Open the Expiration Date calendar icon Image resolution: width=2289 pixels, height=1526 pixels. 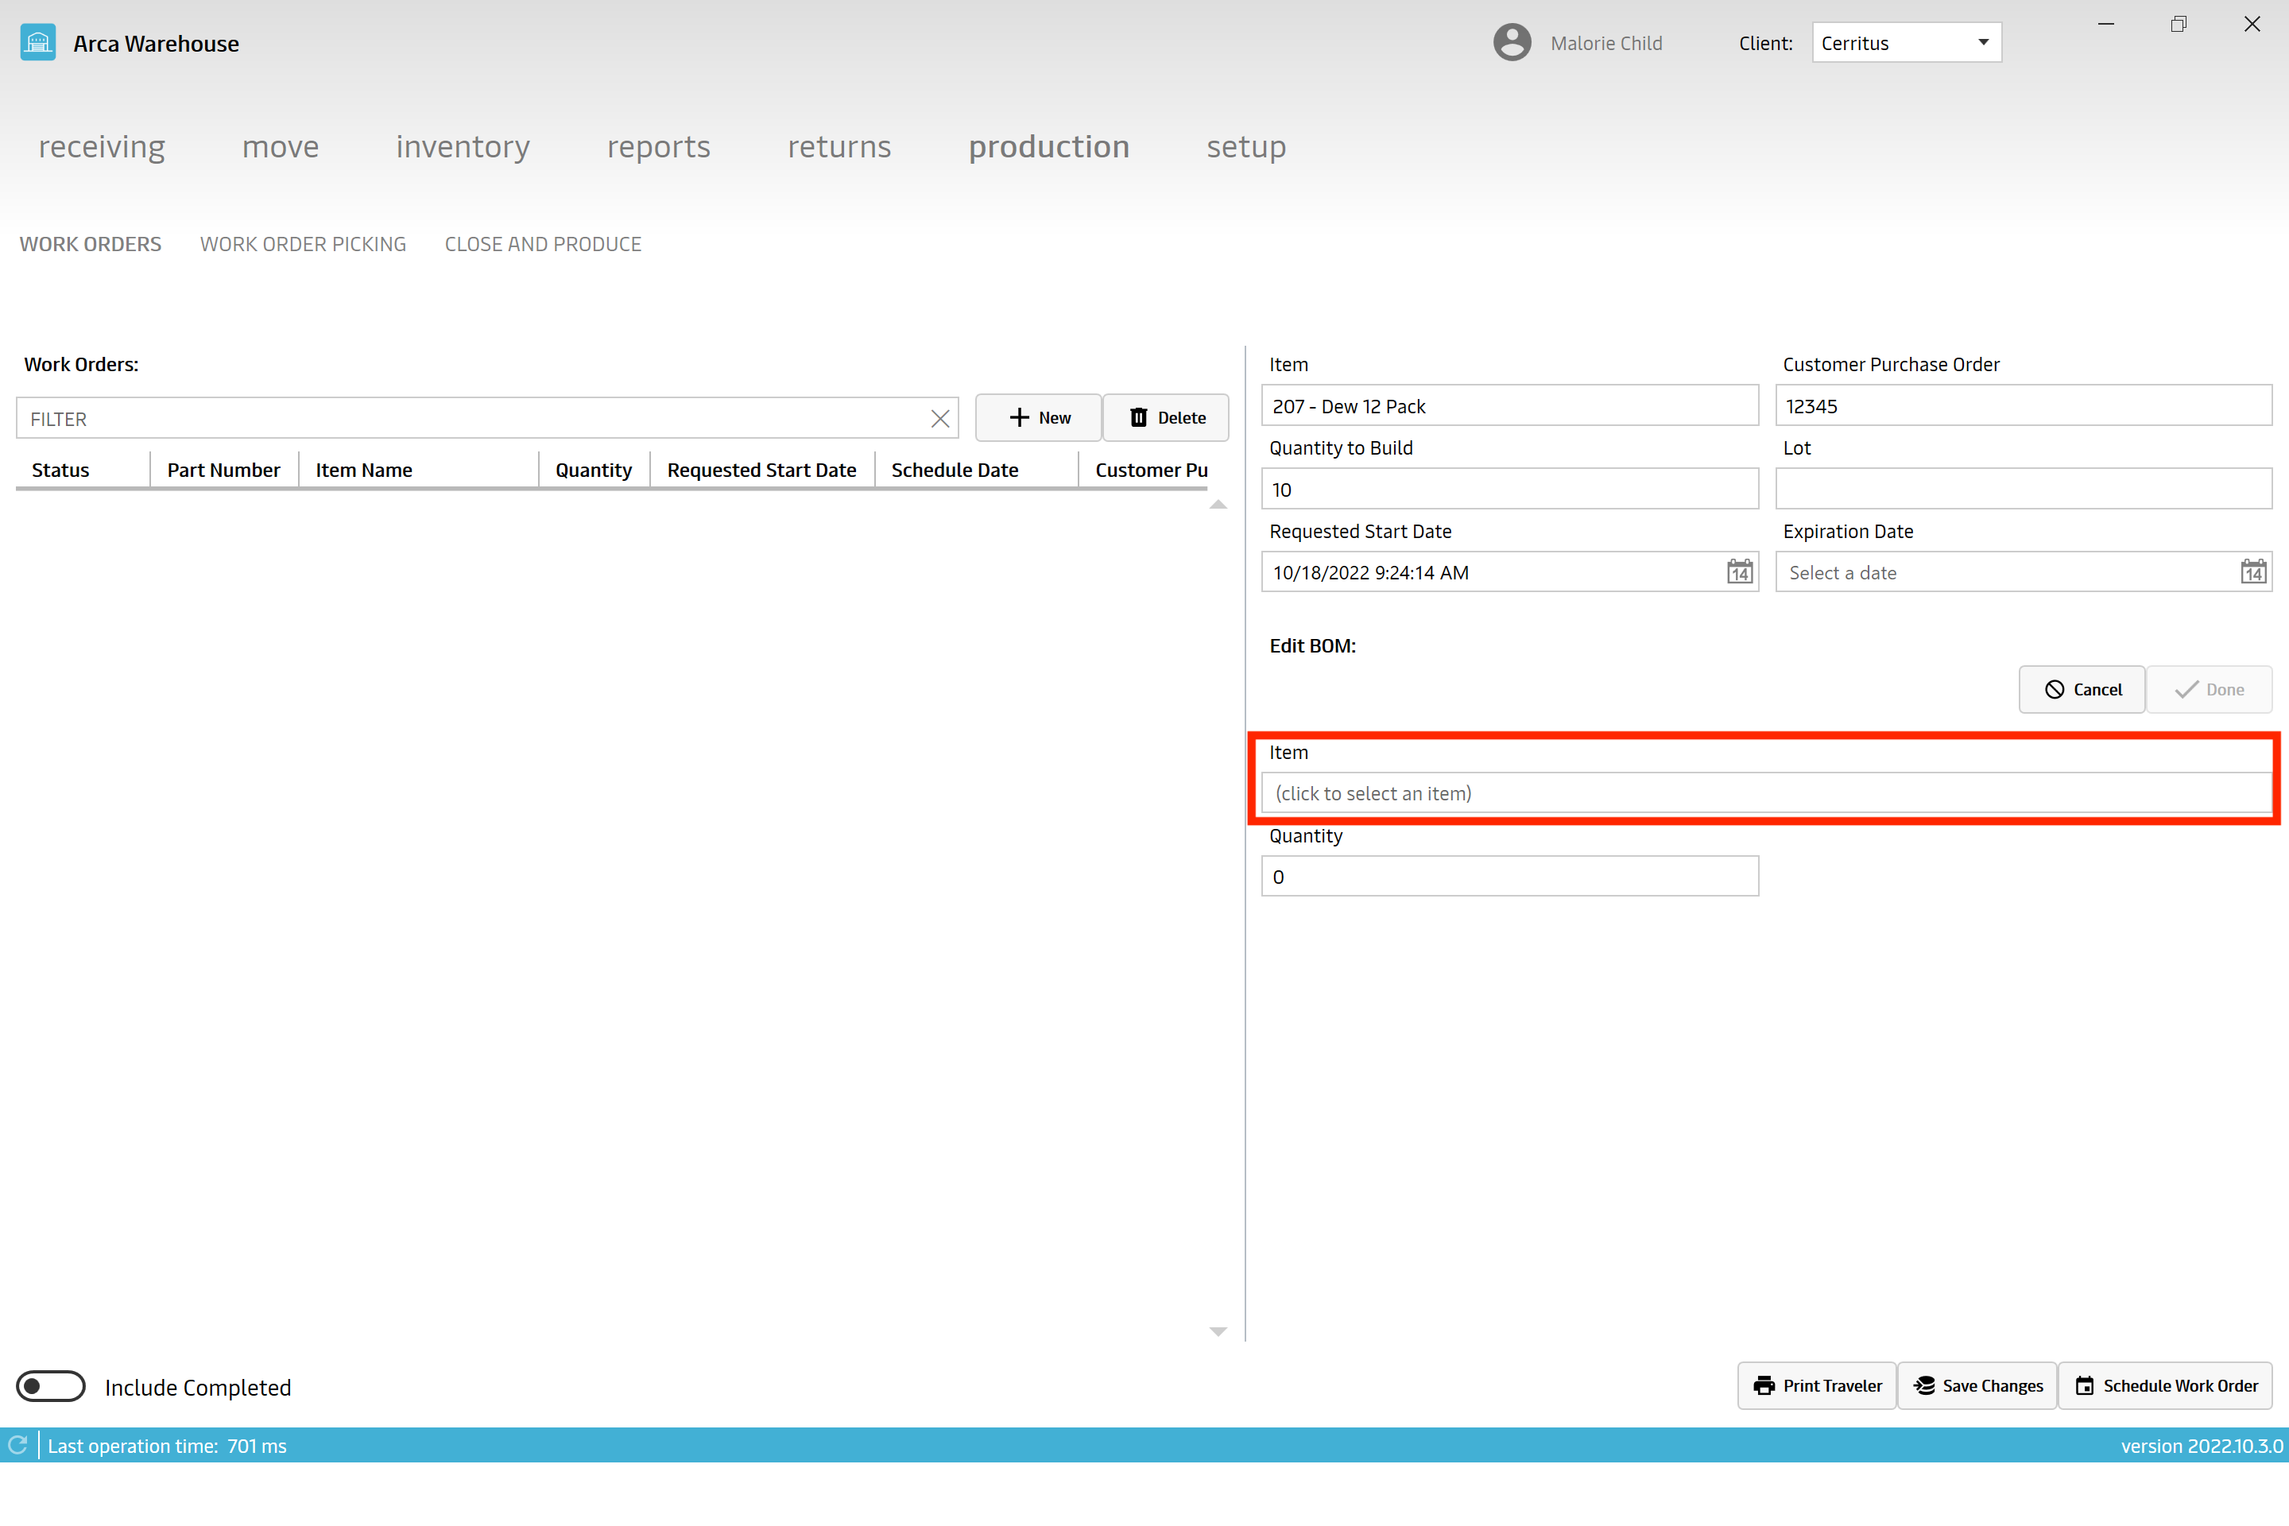click(2253, 572)
